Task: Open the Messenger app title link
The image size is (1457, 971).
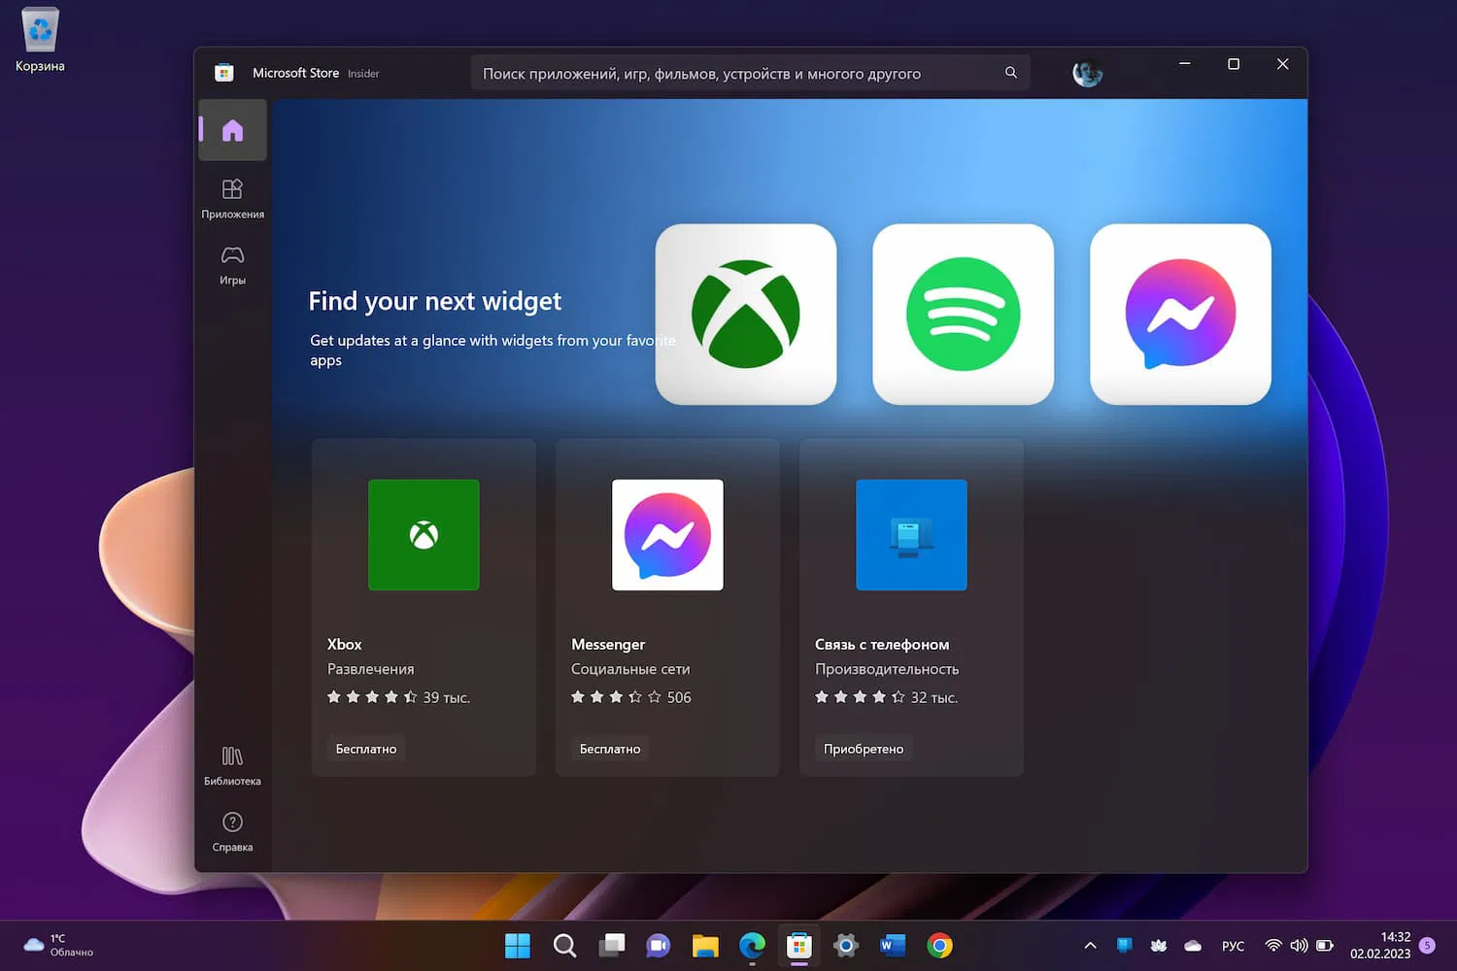Action: point(608,644)
